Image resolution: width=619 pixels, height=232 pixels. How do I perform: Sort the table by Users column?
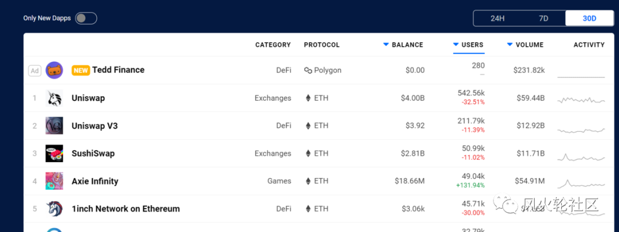(468, 45)
